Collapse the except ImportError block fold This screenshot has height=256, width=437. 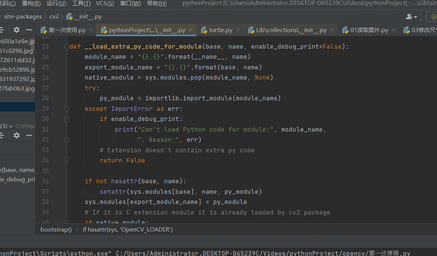click(67, 109)
